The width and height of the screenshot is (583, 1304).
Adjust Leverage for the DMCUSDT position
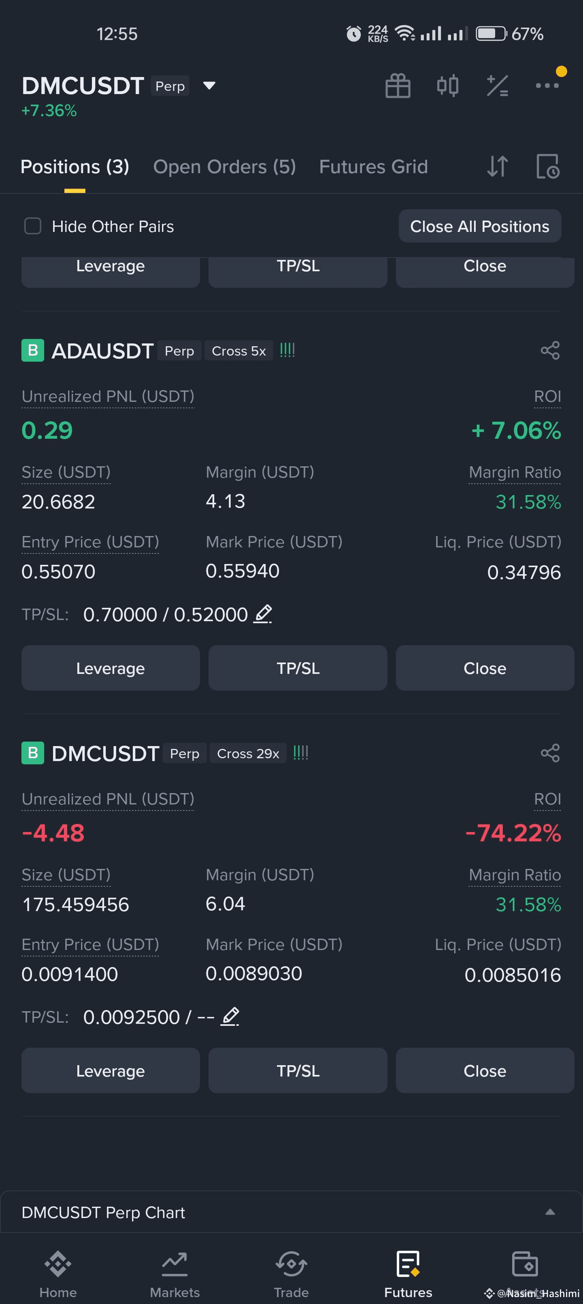(110, 1070)
